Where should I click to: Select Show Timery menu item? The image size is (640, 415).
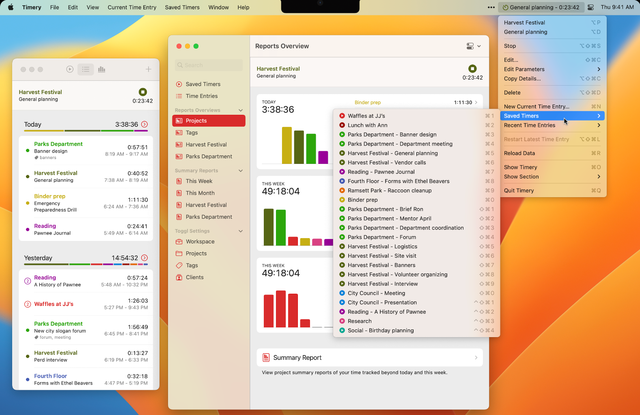(552, 167)
